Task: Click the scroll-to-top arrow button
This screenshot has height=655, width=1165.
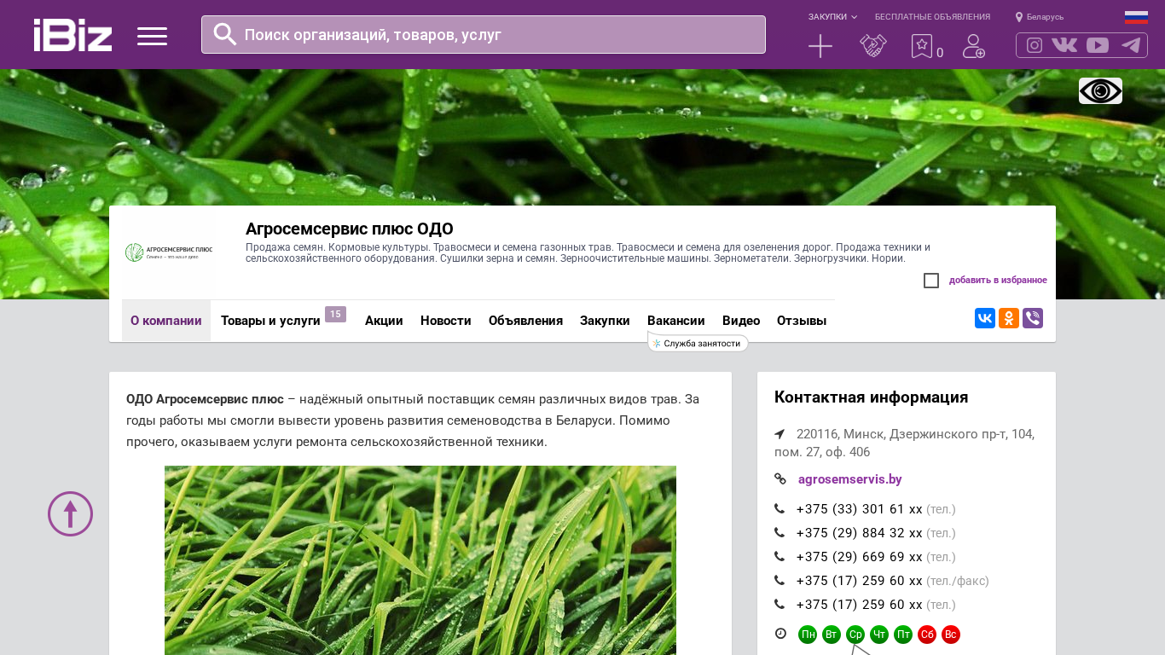Action: [70, 514]
